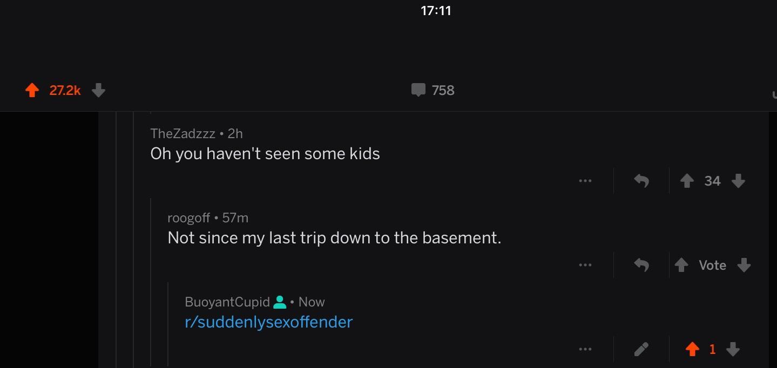
Task: Reply to TheZadzzz's comment
Action: click(641, 181)
